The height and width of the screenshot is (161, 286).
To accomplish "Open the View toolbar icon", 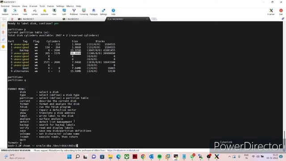I will coord(54,12).
